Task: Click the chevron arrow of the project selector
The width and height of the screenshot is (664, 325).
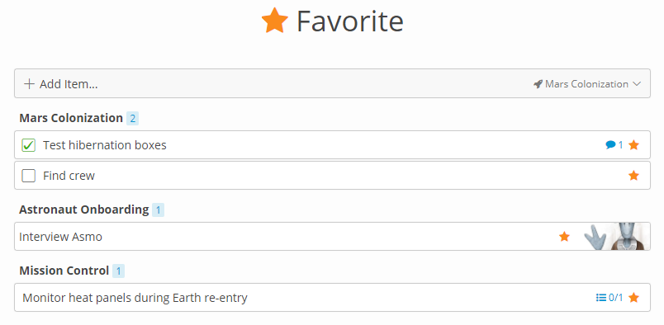Action: click(637, 84)
